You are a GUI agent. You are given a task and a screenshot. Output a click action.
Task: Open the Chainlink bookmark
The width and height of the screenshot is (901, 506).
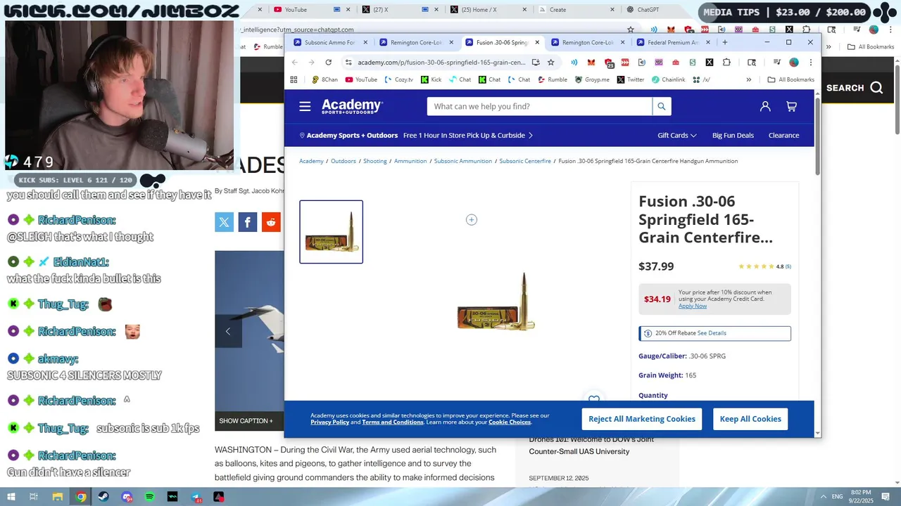(668, 79)
